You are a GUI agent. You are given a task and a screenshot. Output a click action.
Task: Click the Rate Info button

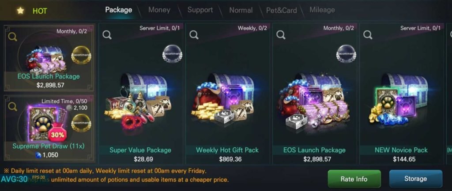[x=354, y=179]
